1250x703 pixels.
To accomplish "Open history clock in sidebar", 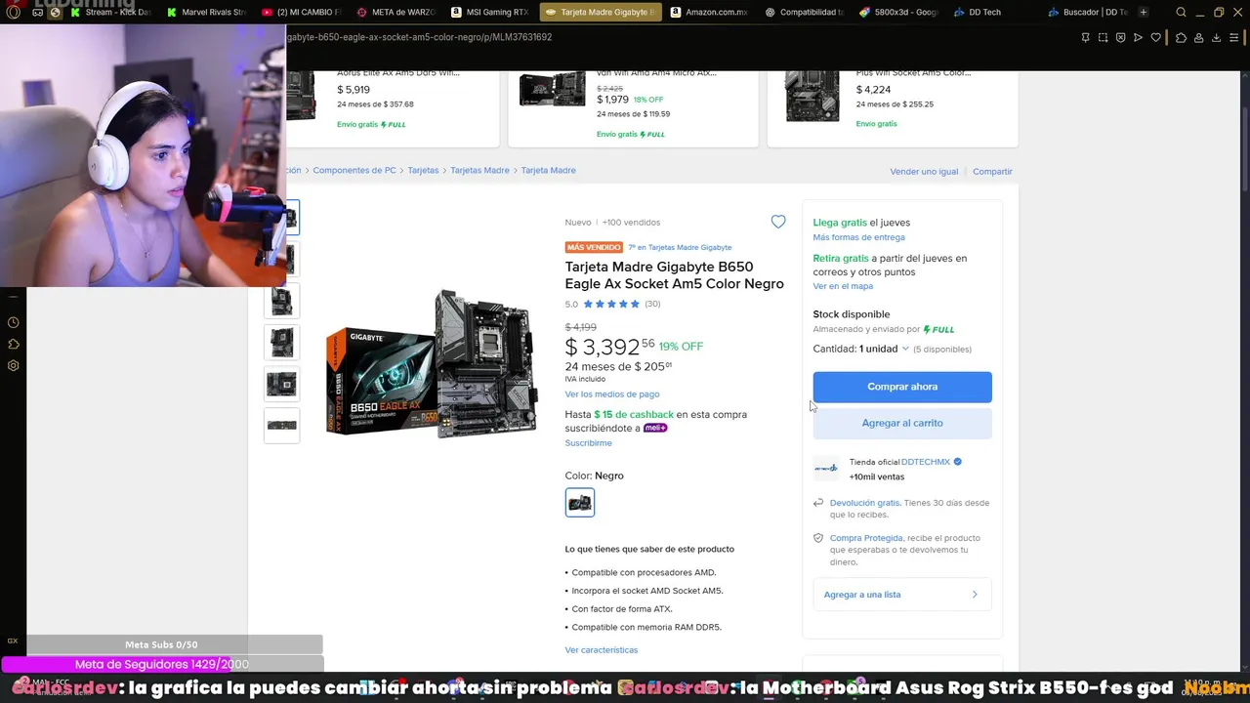I will pyautogui.click(x=13, y=322).
